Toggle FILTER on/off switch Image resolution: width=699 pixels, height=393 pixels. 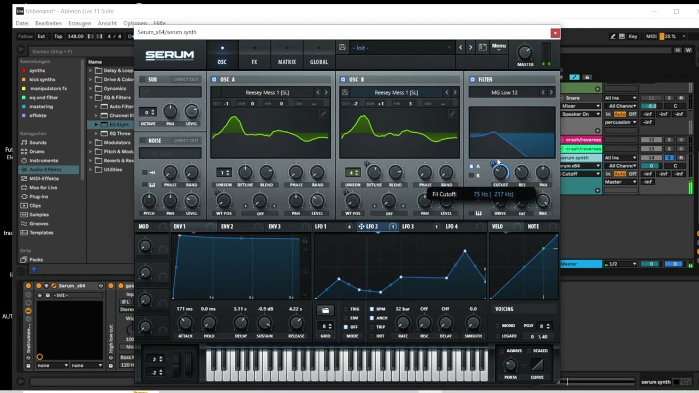[472, 80]
